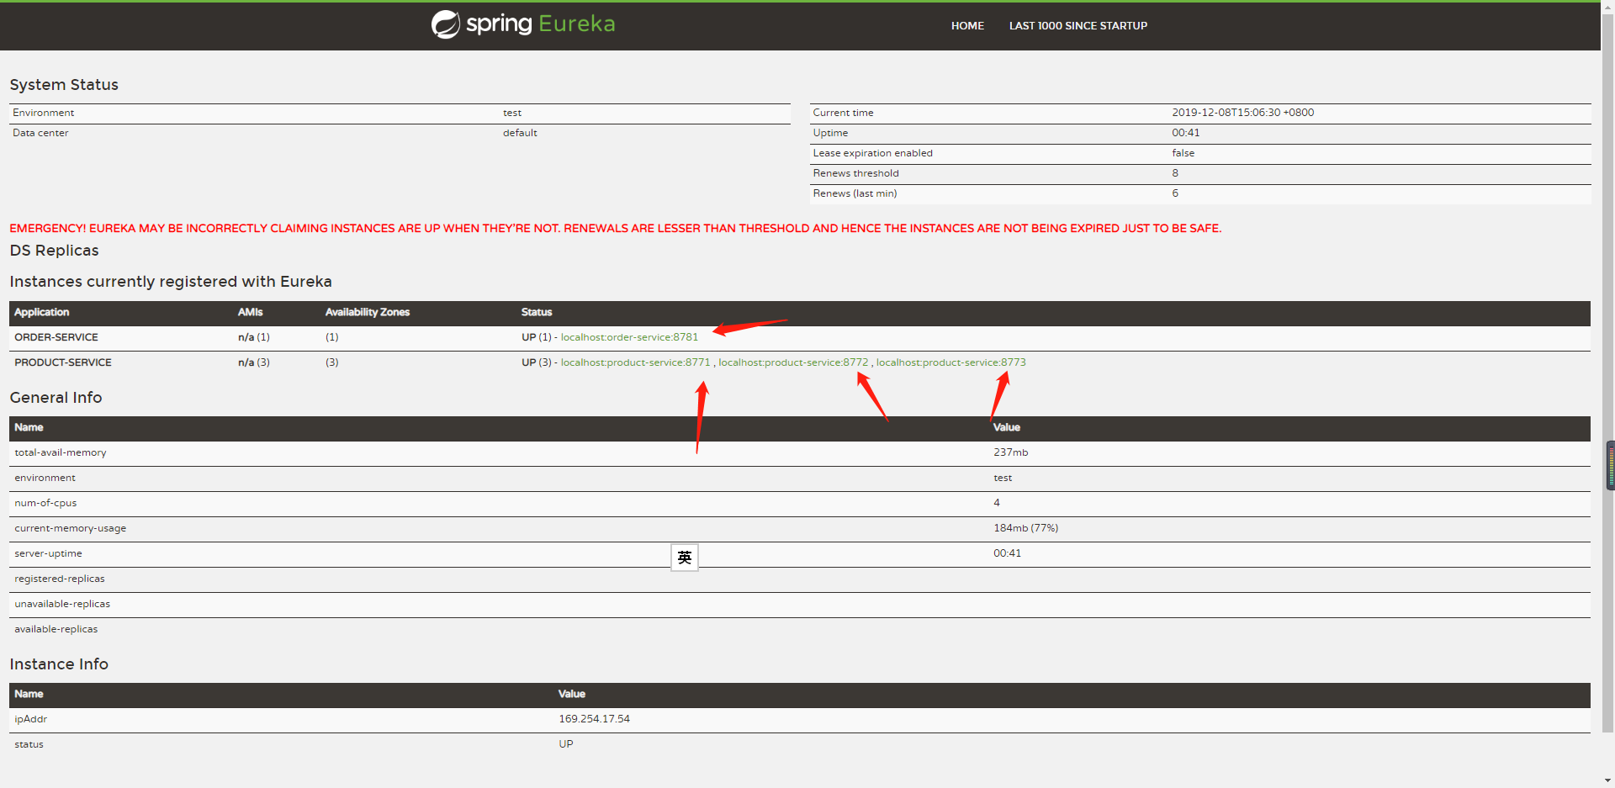Open LAST 1000 SINCE STARTUP page
The image size is (1615, 788).
click(x=1078, y=26)
